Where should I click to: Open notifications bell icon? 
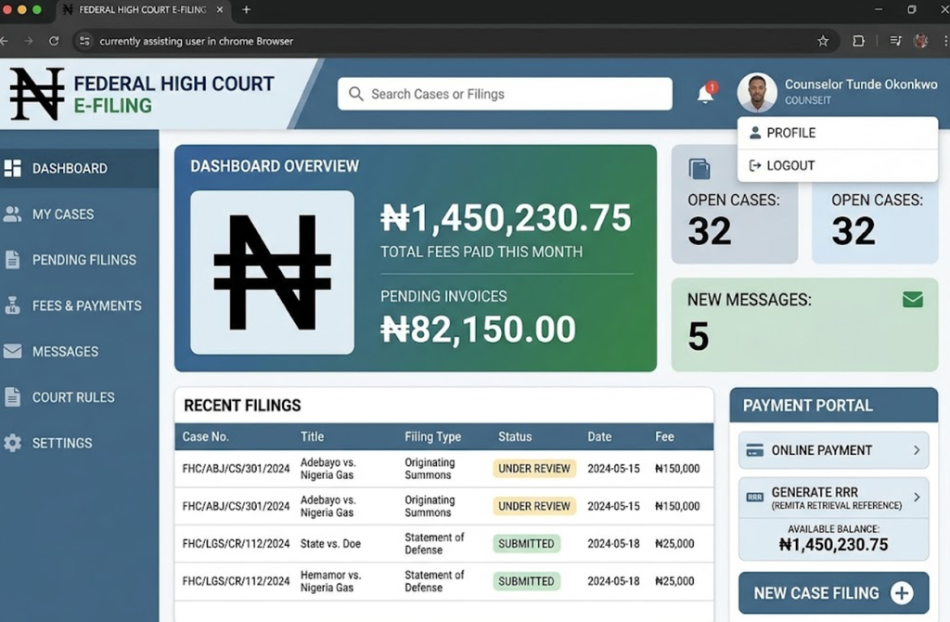coord(706,94)
